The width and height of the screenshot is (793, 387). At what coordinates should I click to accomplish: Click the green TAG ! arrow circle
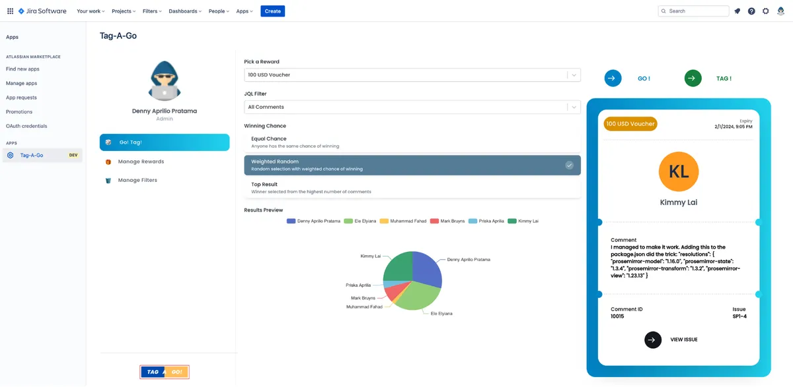(693, 78)
